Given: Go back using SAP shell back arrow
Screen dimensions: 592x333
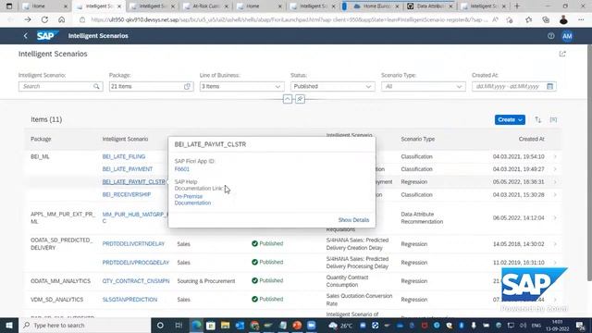Looking at the screenshot, I should click(25, 36).
